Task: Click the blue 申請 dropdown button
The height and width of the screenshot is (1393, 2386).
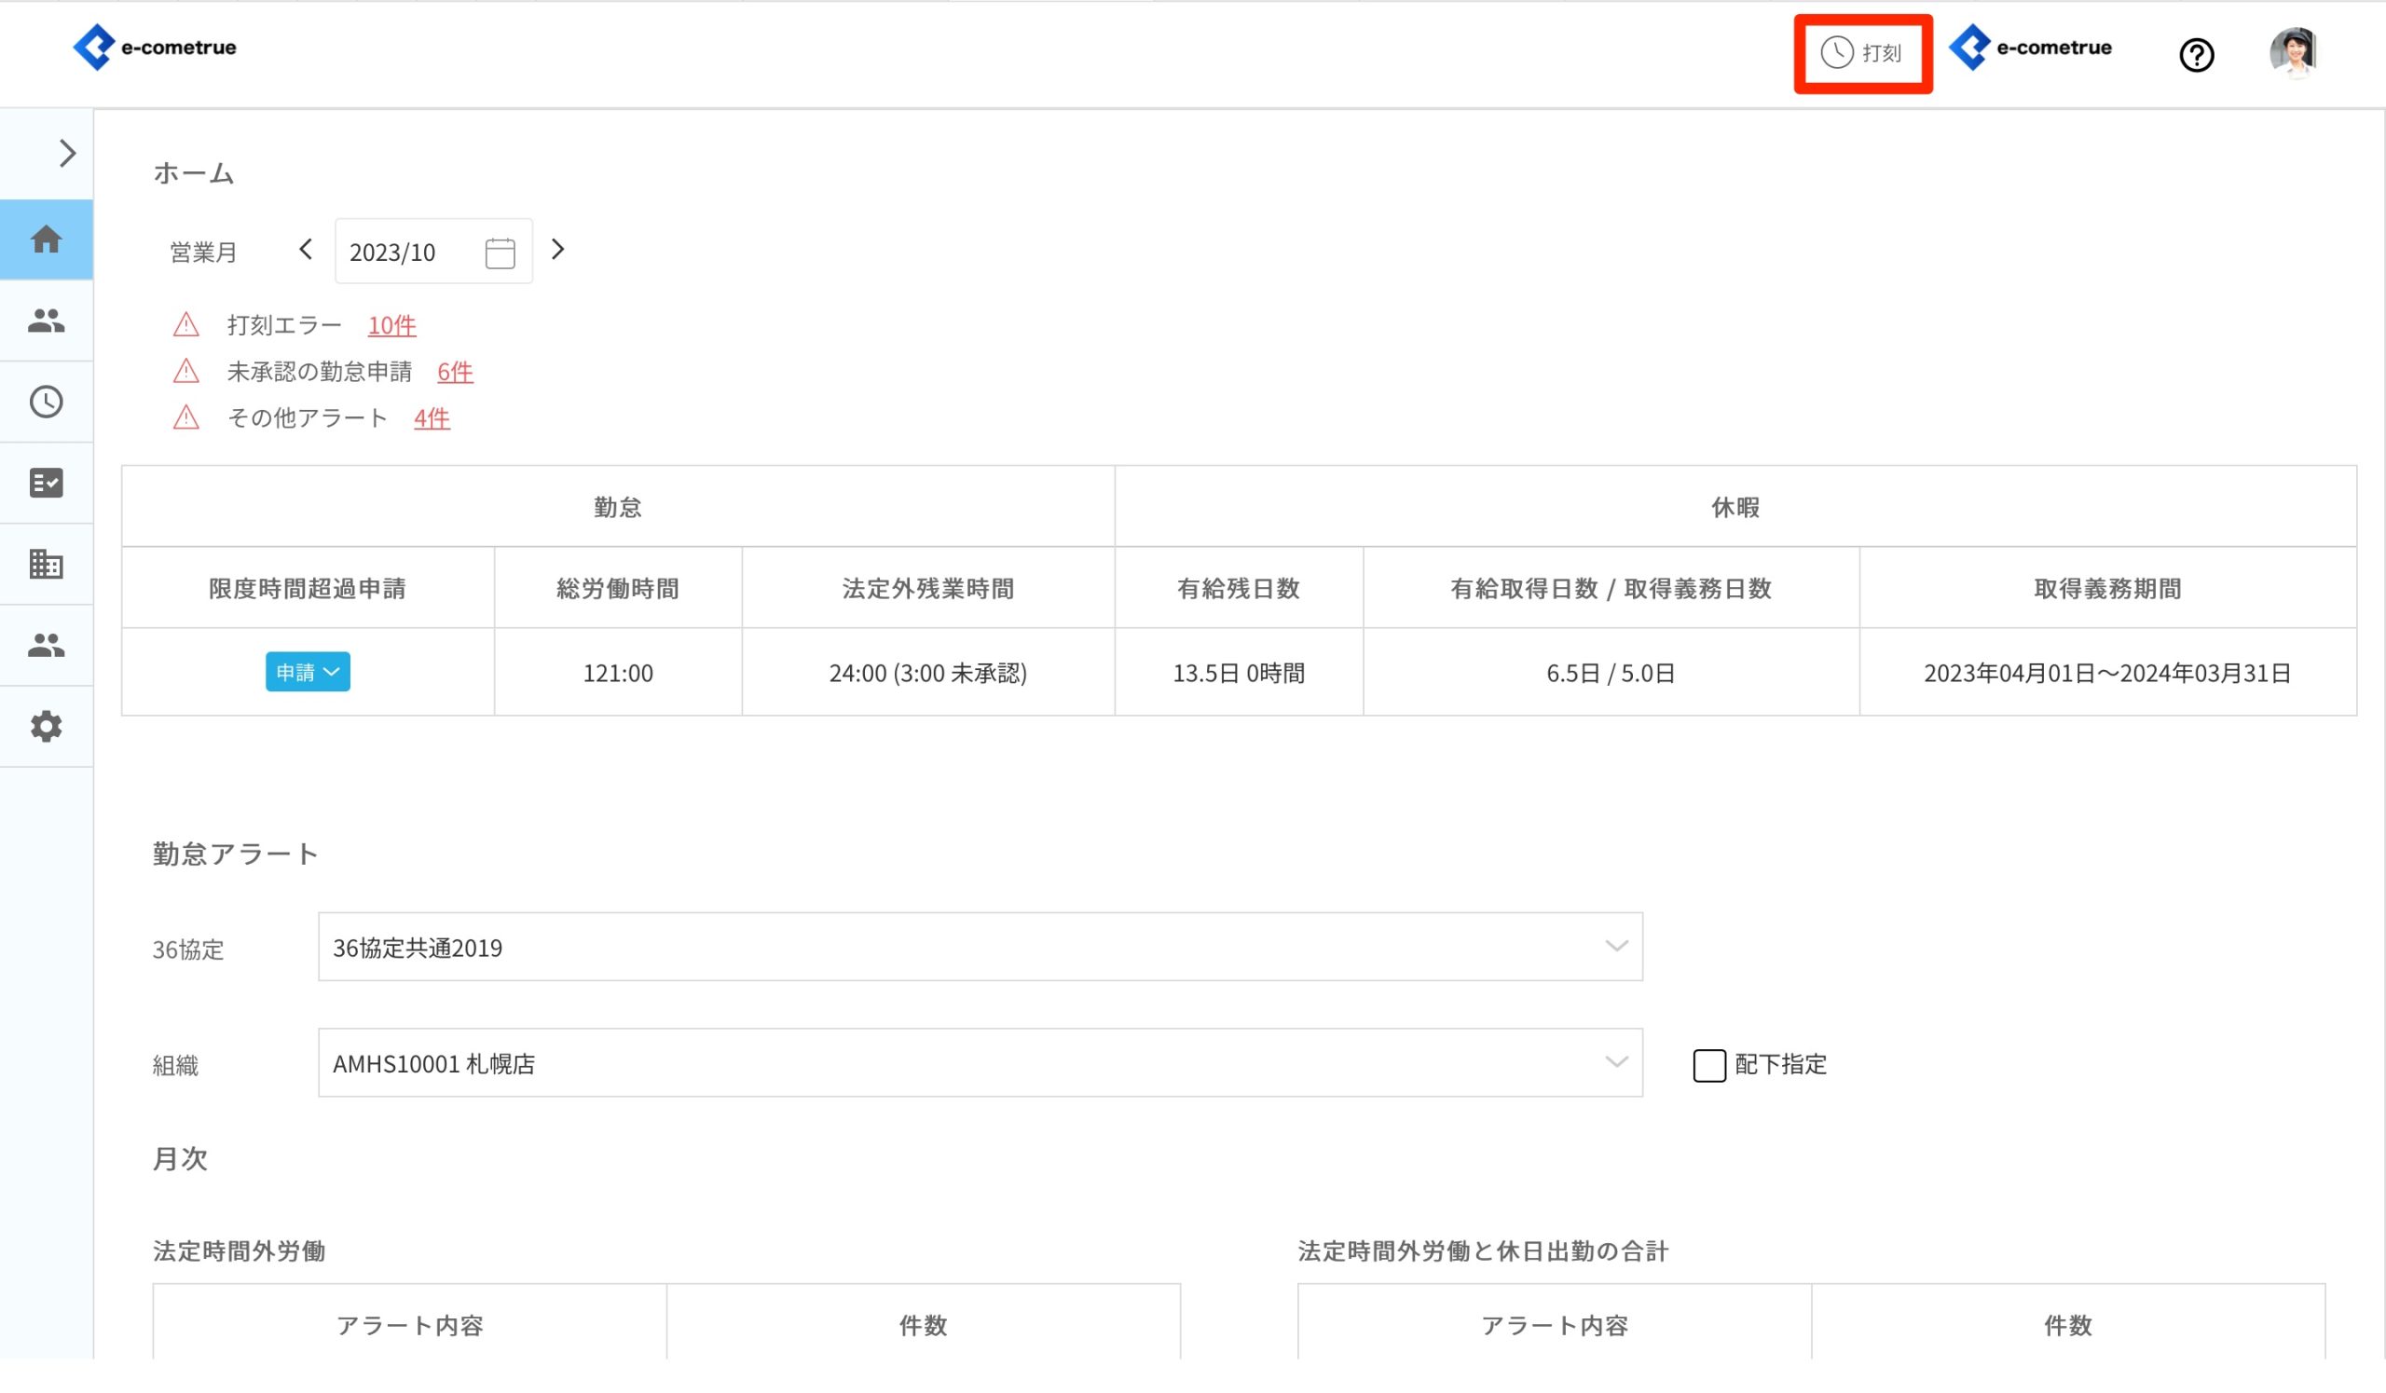Action: click(308, 672)
